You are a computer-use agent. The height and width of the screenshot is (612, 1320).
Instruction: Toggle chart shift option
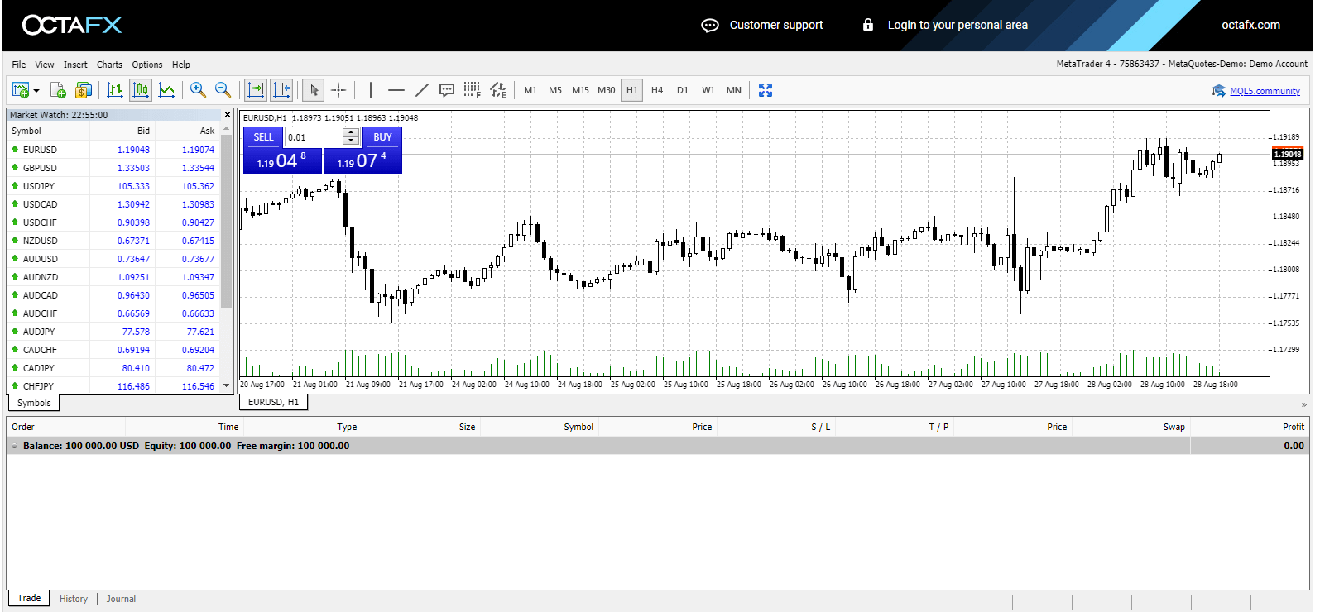[x=281, y=90]
